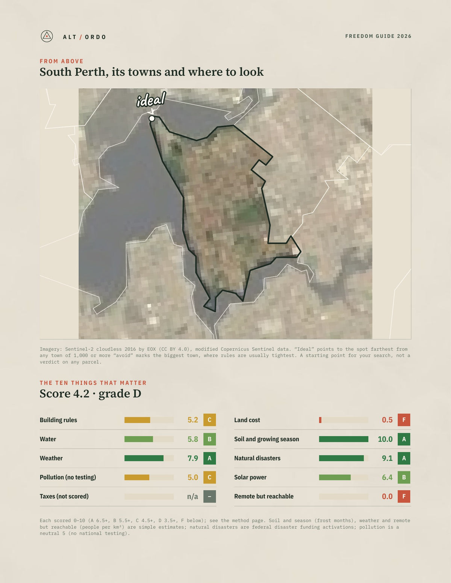Click the scoring method footnote paragraph

(x=225, y=527)
